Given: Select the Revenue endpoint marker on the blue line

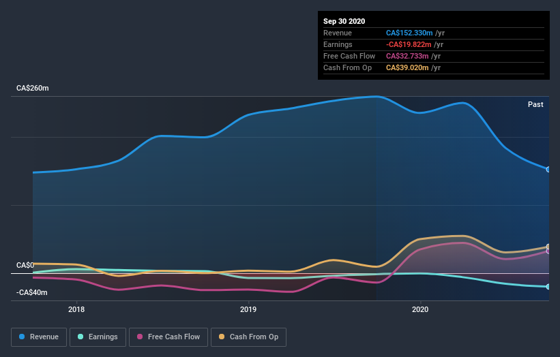Looking at the screenshot, I should tap(548, 170).
